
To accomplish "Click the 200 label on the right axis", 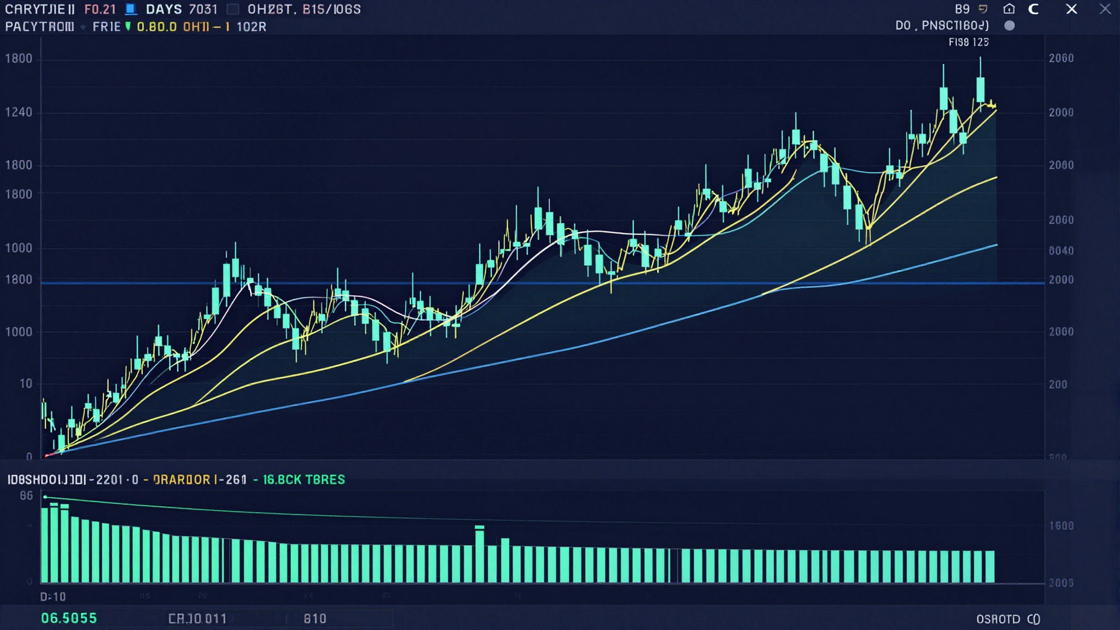I will click(x=1058, y=384).
